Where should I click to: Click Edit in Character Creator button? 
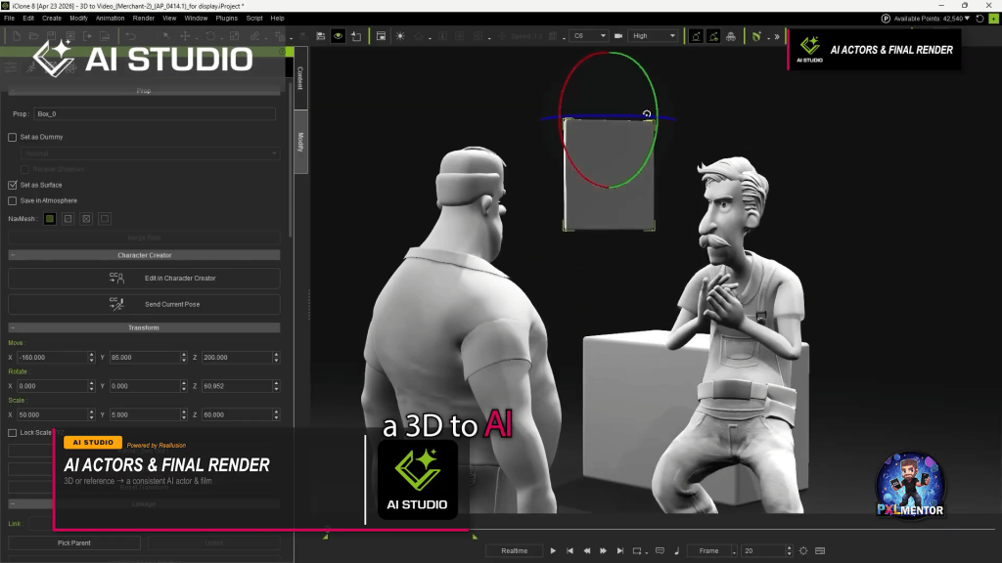click(144, 279)
